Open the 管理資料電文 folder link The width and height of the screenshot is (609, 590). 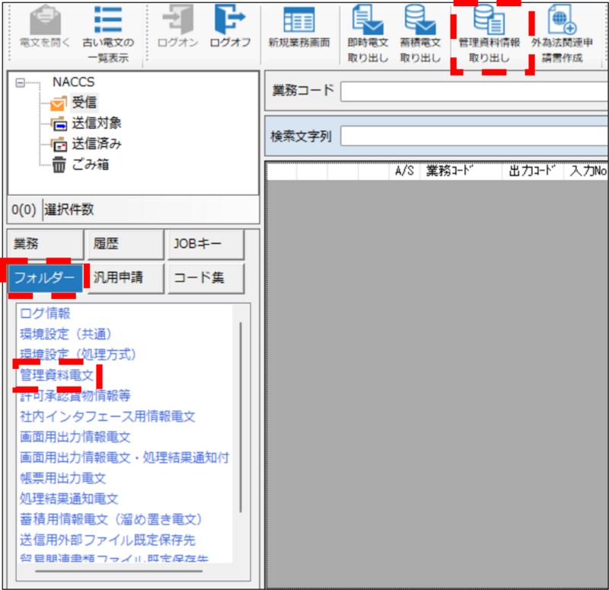(x=56, y=375)
